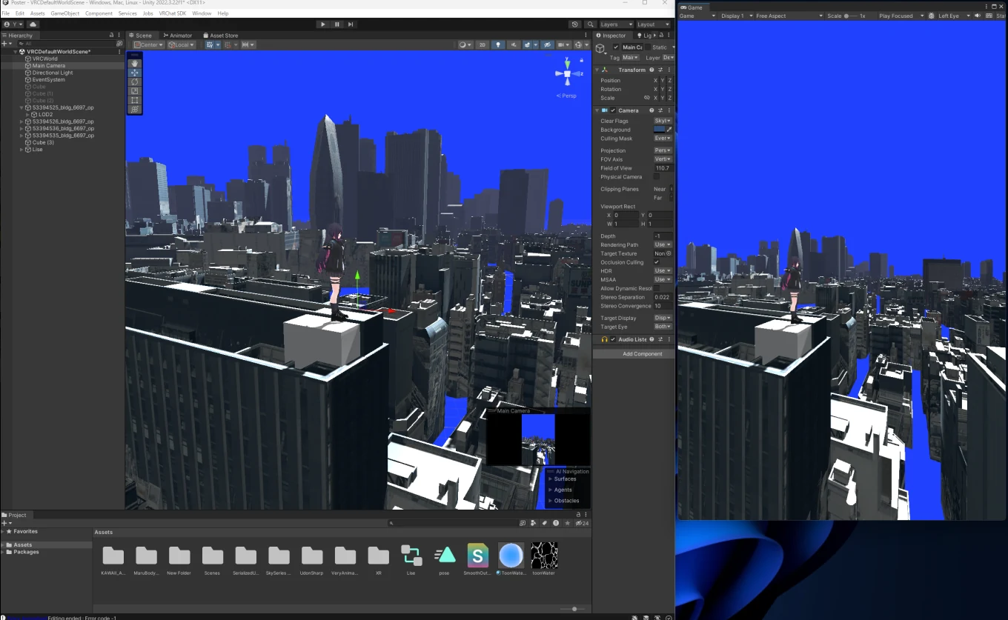Toggle hidden objects visibility eye icon
1008x620 pixels.
547,45
